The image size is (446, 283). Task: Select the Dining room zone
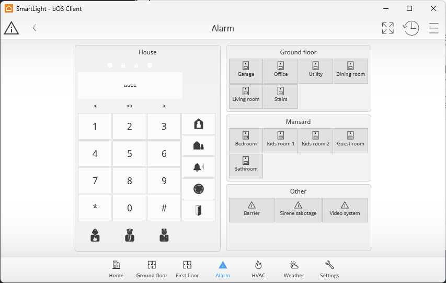[351, 71]
